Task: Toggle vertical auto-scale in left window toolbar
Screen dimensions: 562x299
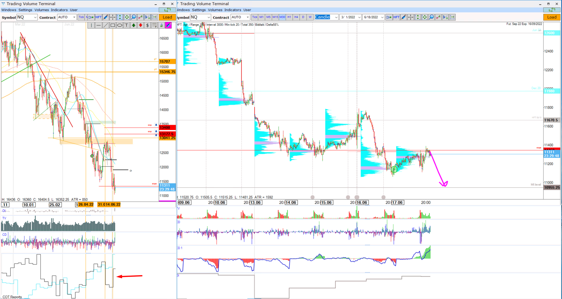Action: point(120,17)
